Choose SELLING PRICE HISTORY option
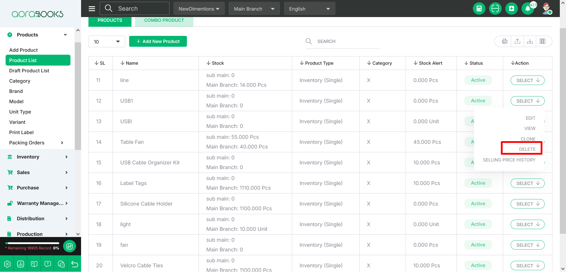The height and width of the screenshot is (272, 566). pos(509,160)
